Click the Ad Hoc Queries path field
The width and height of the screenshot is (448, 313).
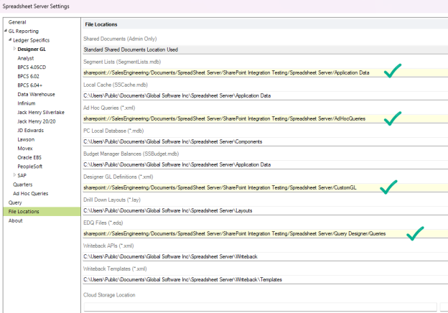click(237, 118)
